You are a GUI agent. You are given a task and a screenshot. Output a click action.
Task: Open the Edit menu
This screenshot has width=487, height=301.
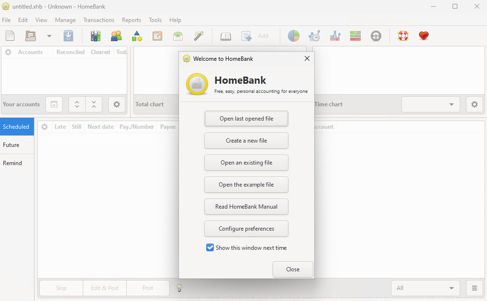pyautogui.click(x=23, y=20)
